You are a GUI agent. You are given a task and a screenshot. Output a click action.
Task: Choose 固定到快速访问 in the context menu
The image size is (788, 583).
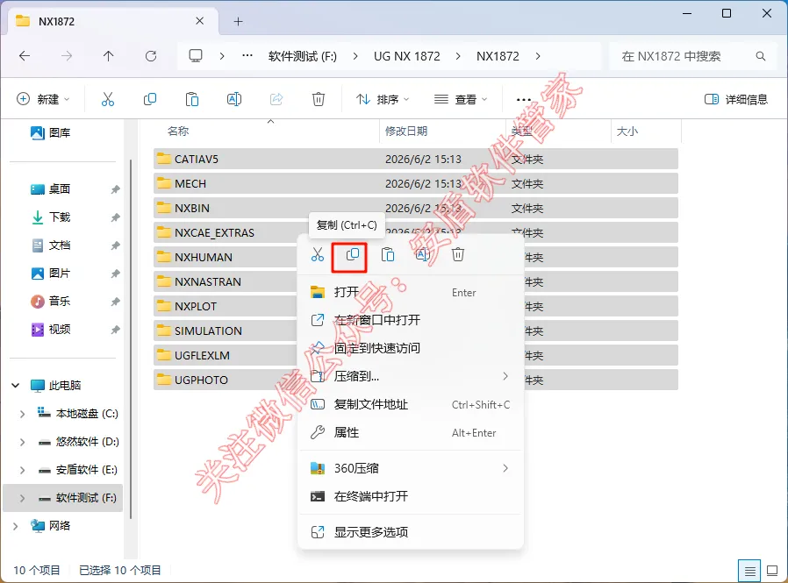coord(410,349)
